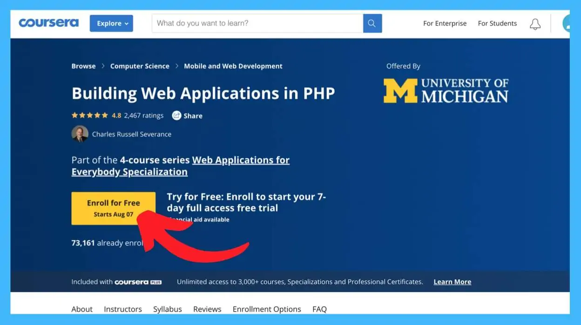Open Charles Russell Severance's profile name
This screenshot has height=325, width=581.
[x=132, y=134]
